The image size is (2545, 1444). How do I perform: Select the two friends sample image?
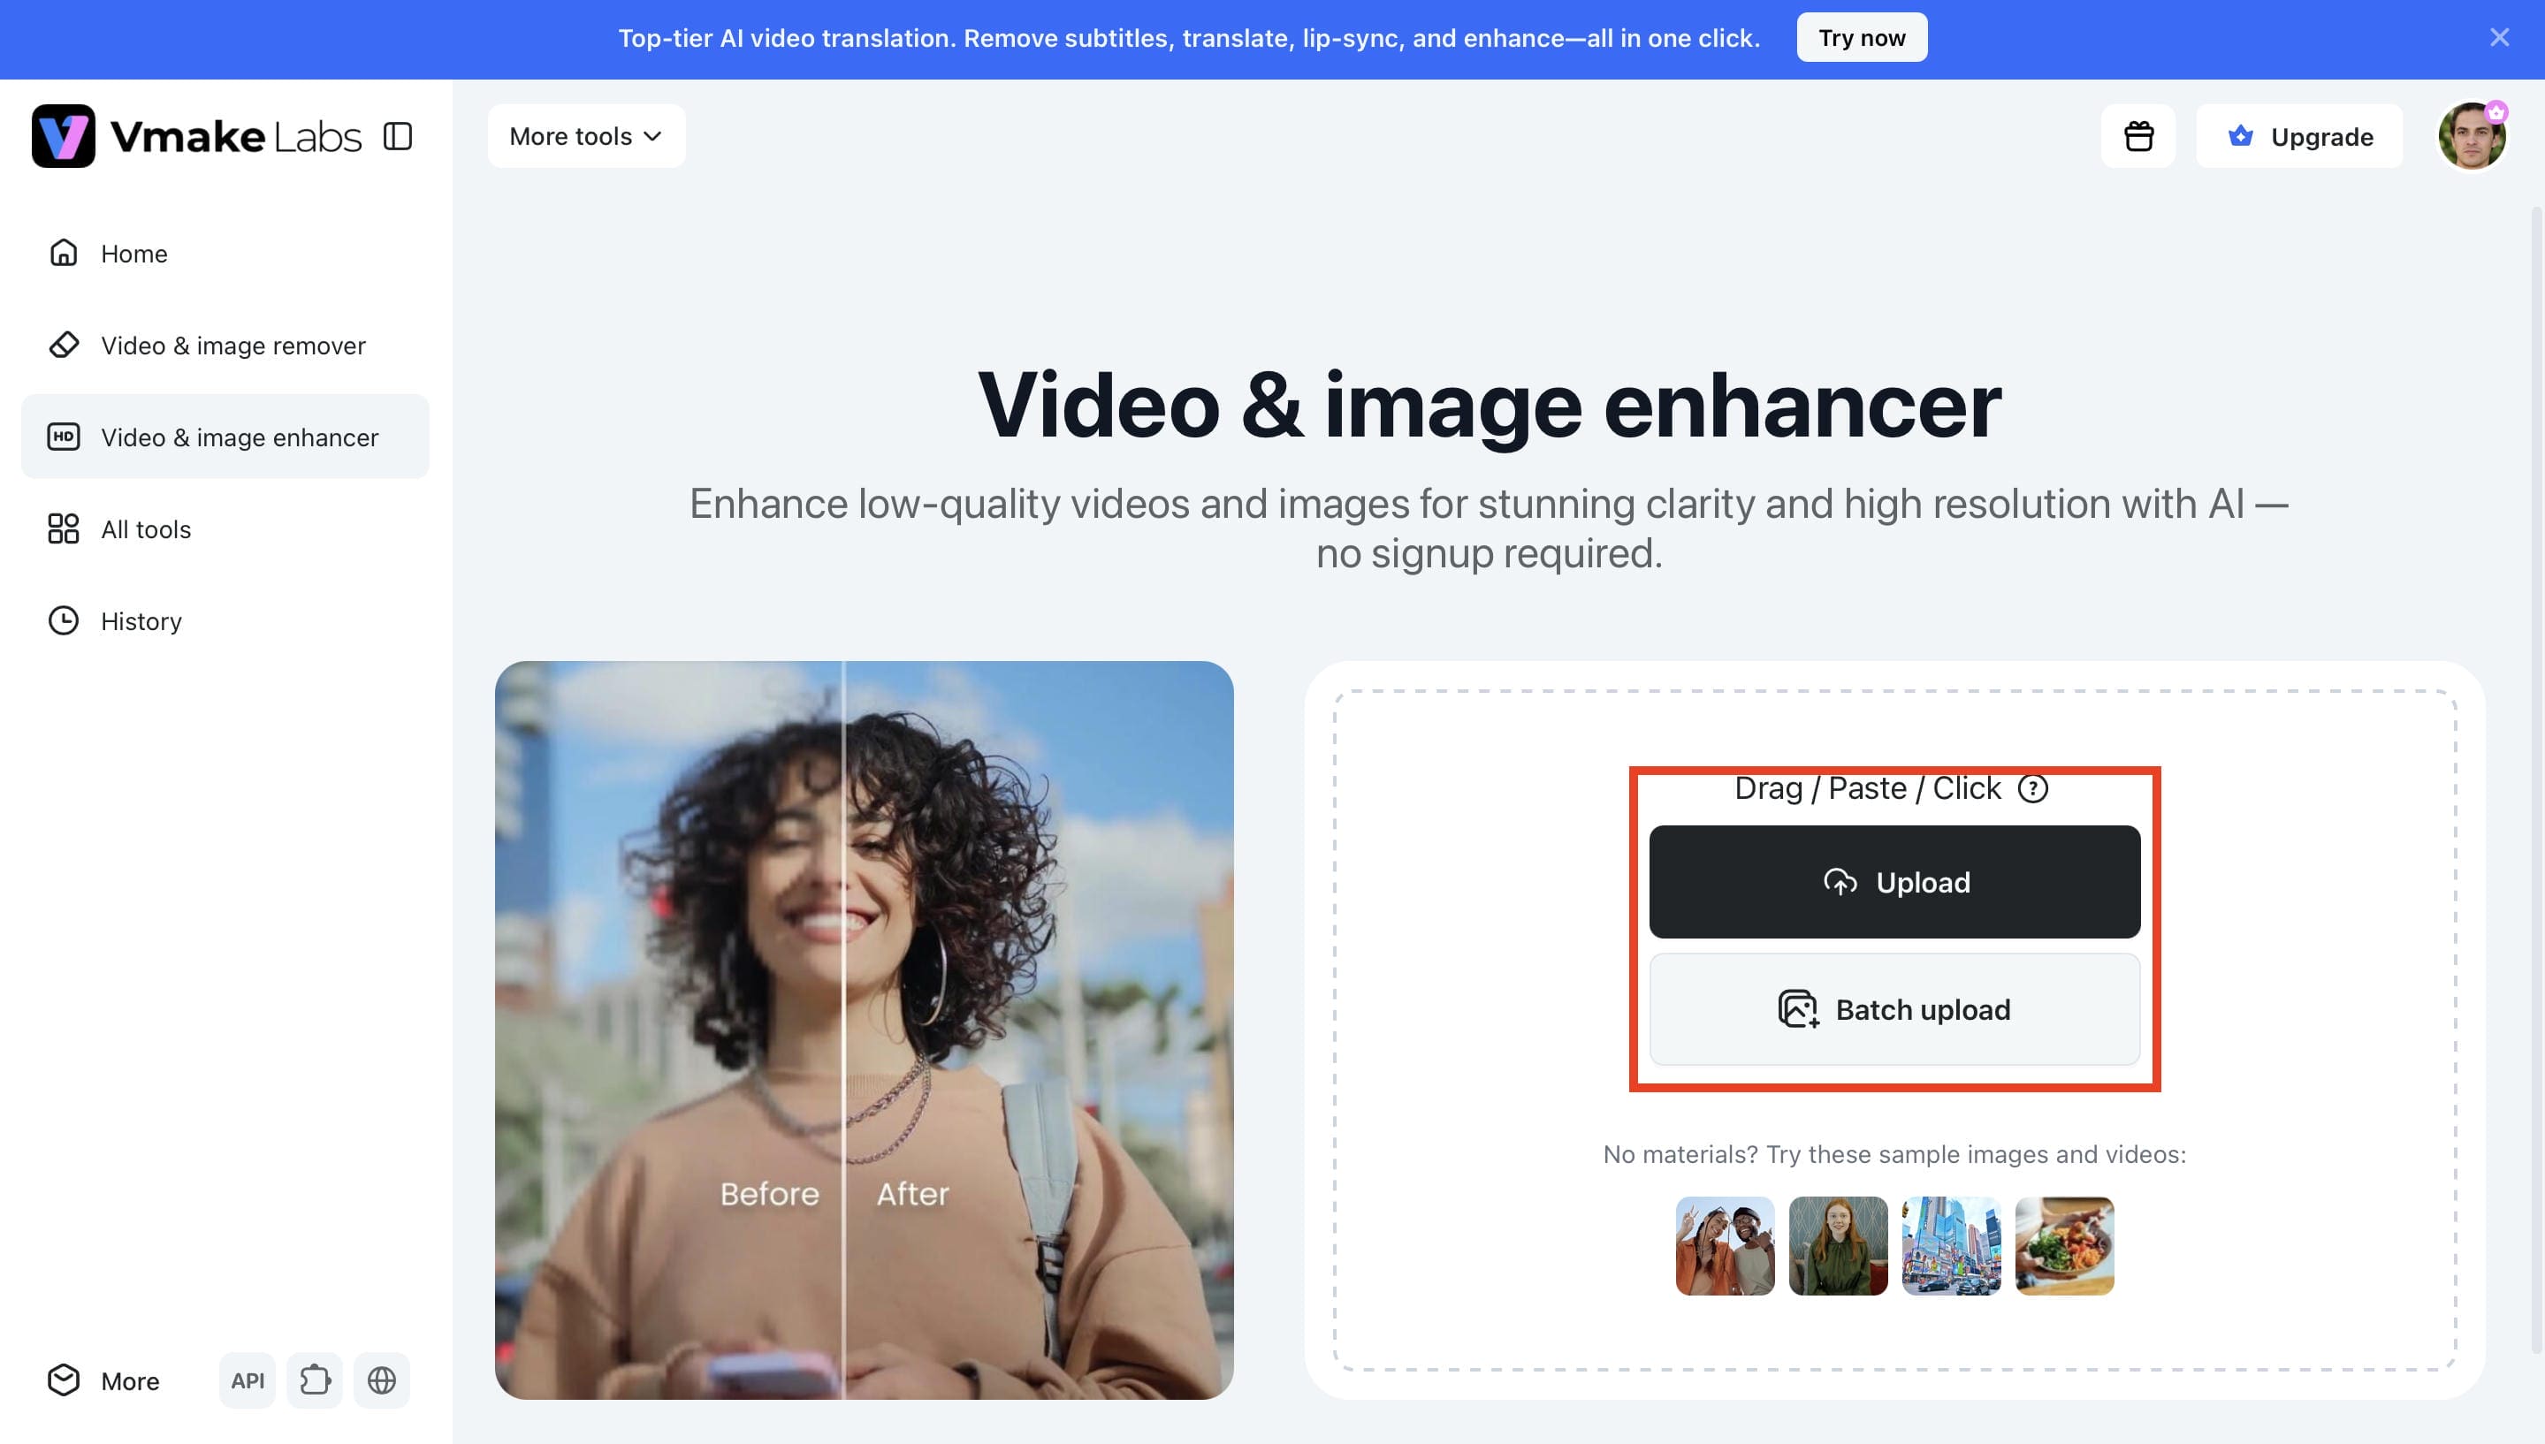point(1725,1246)
